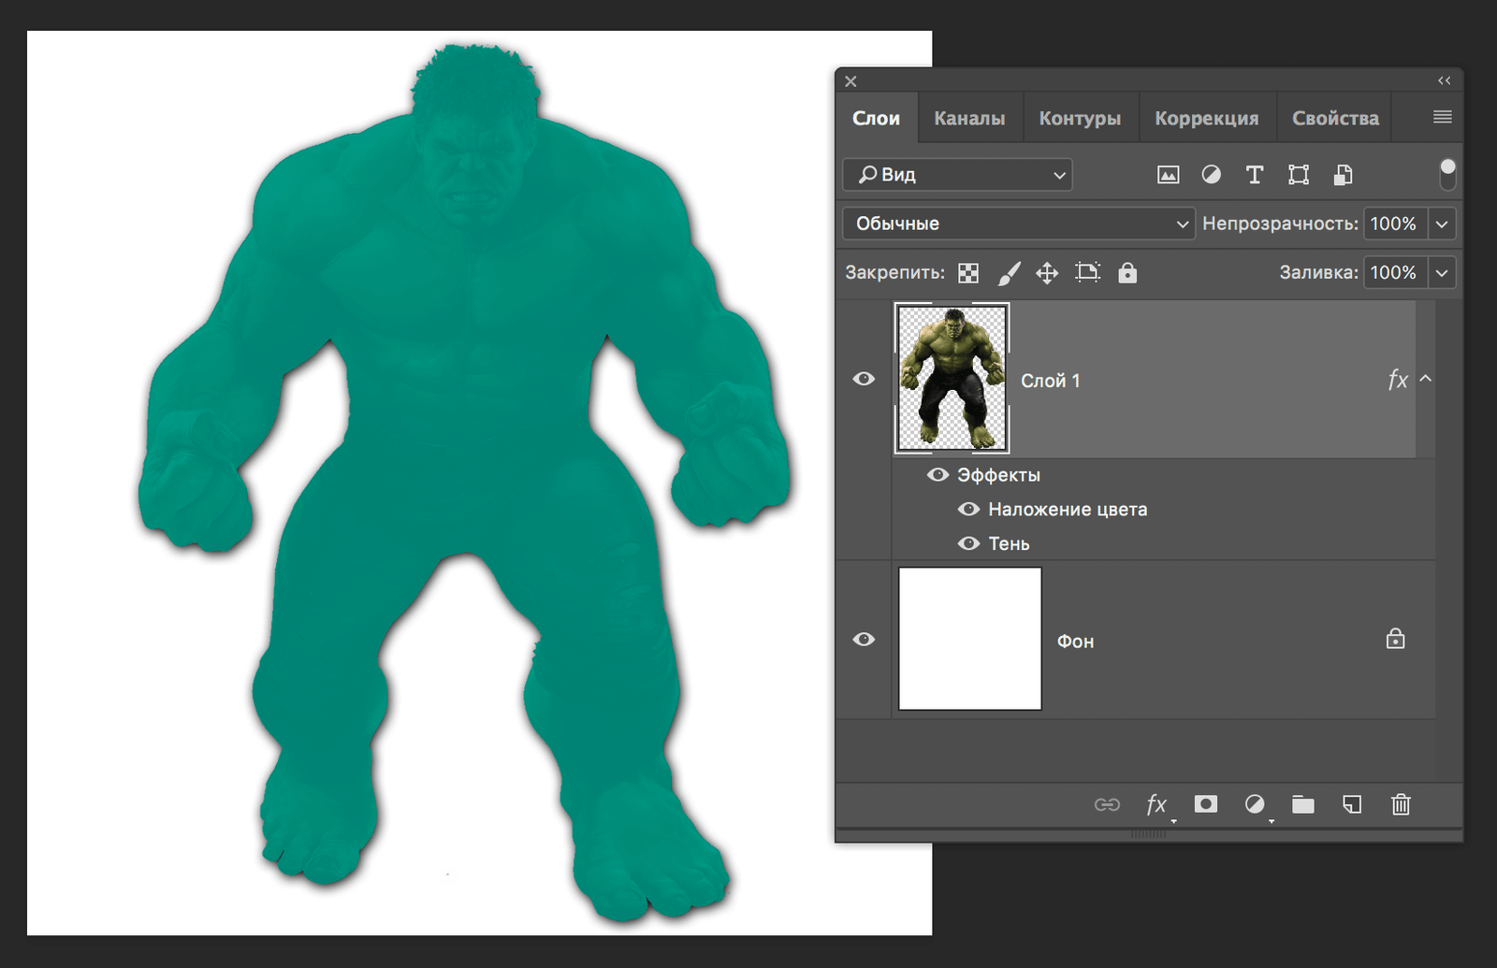1497x968 pixels.
Task: Create a new layer with bottom icon
Action: pos(1352,804)
